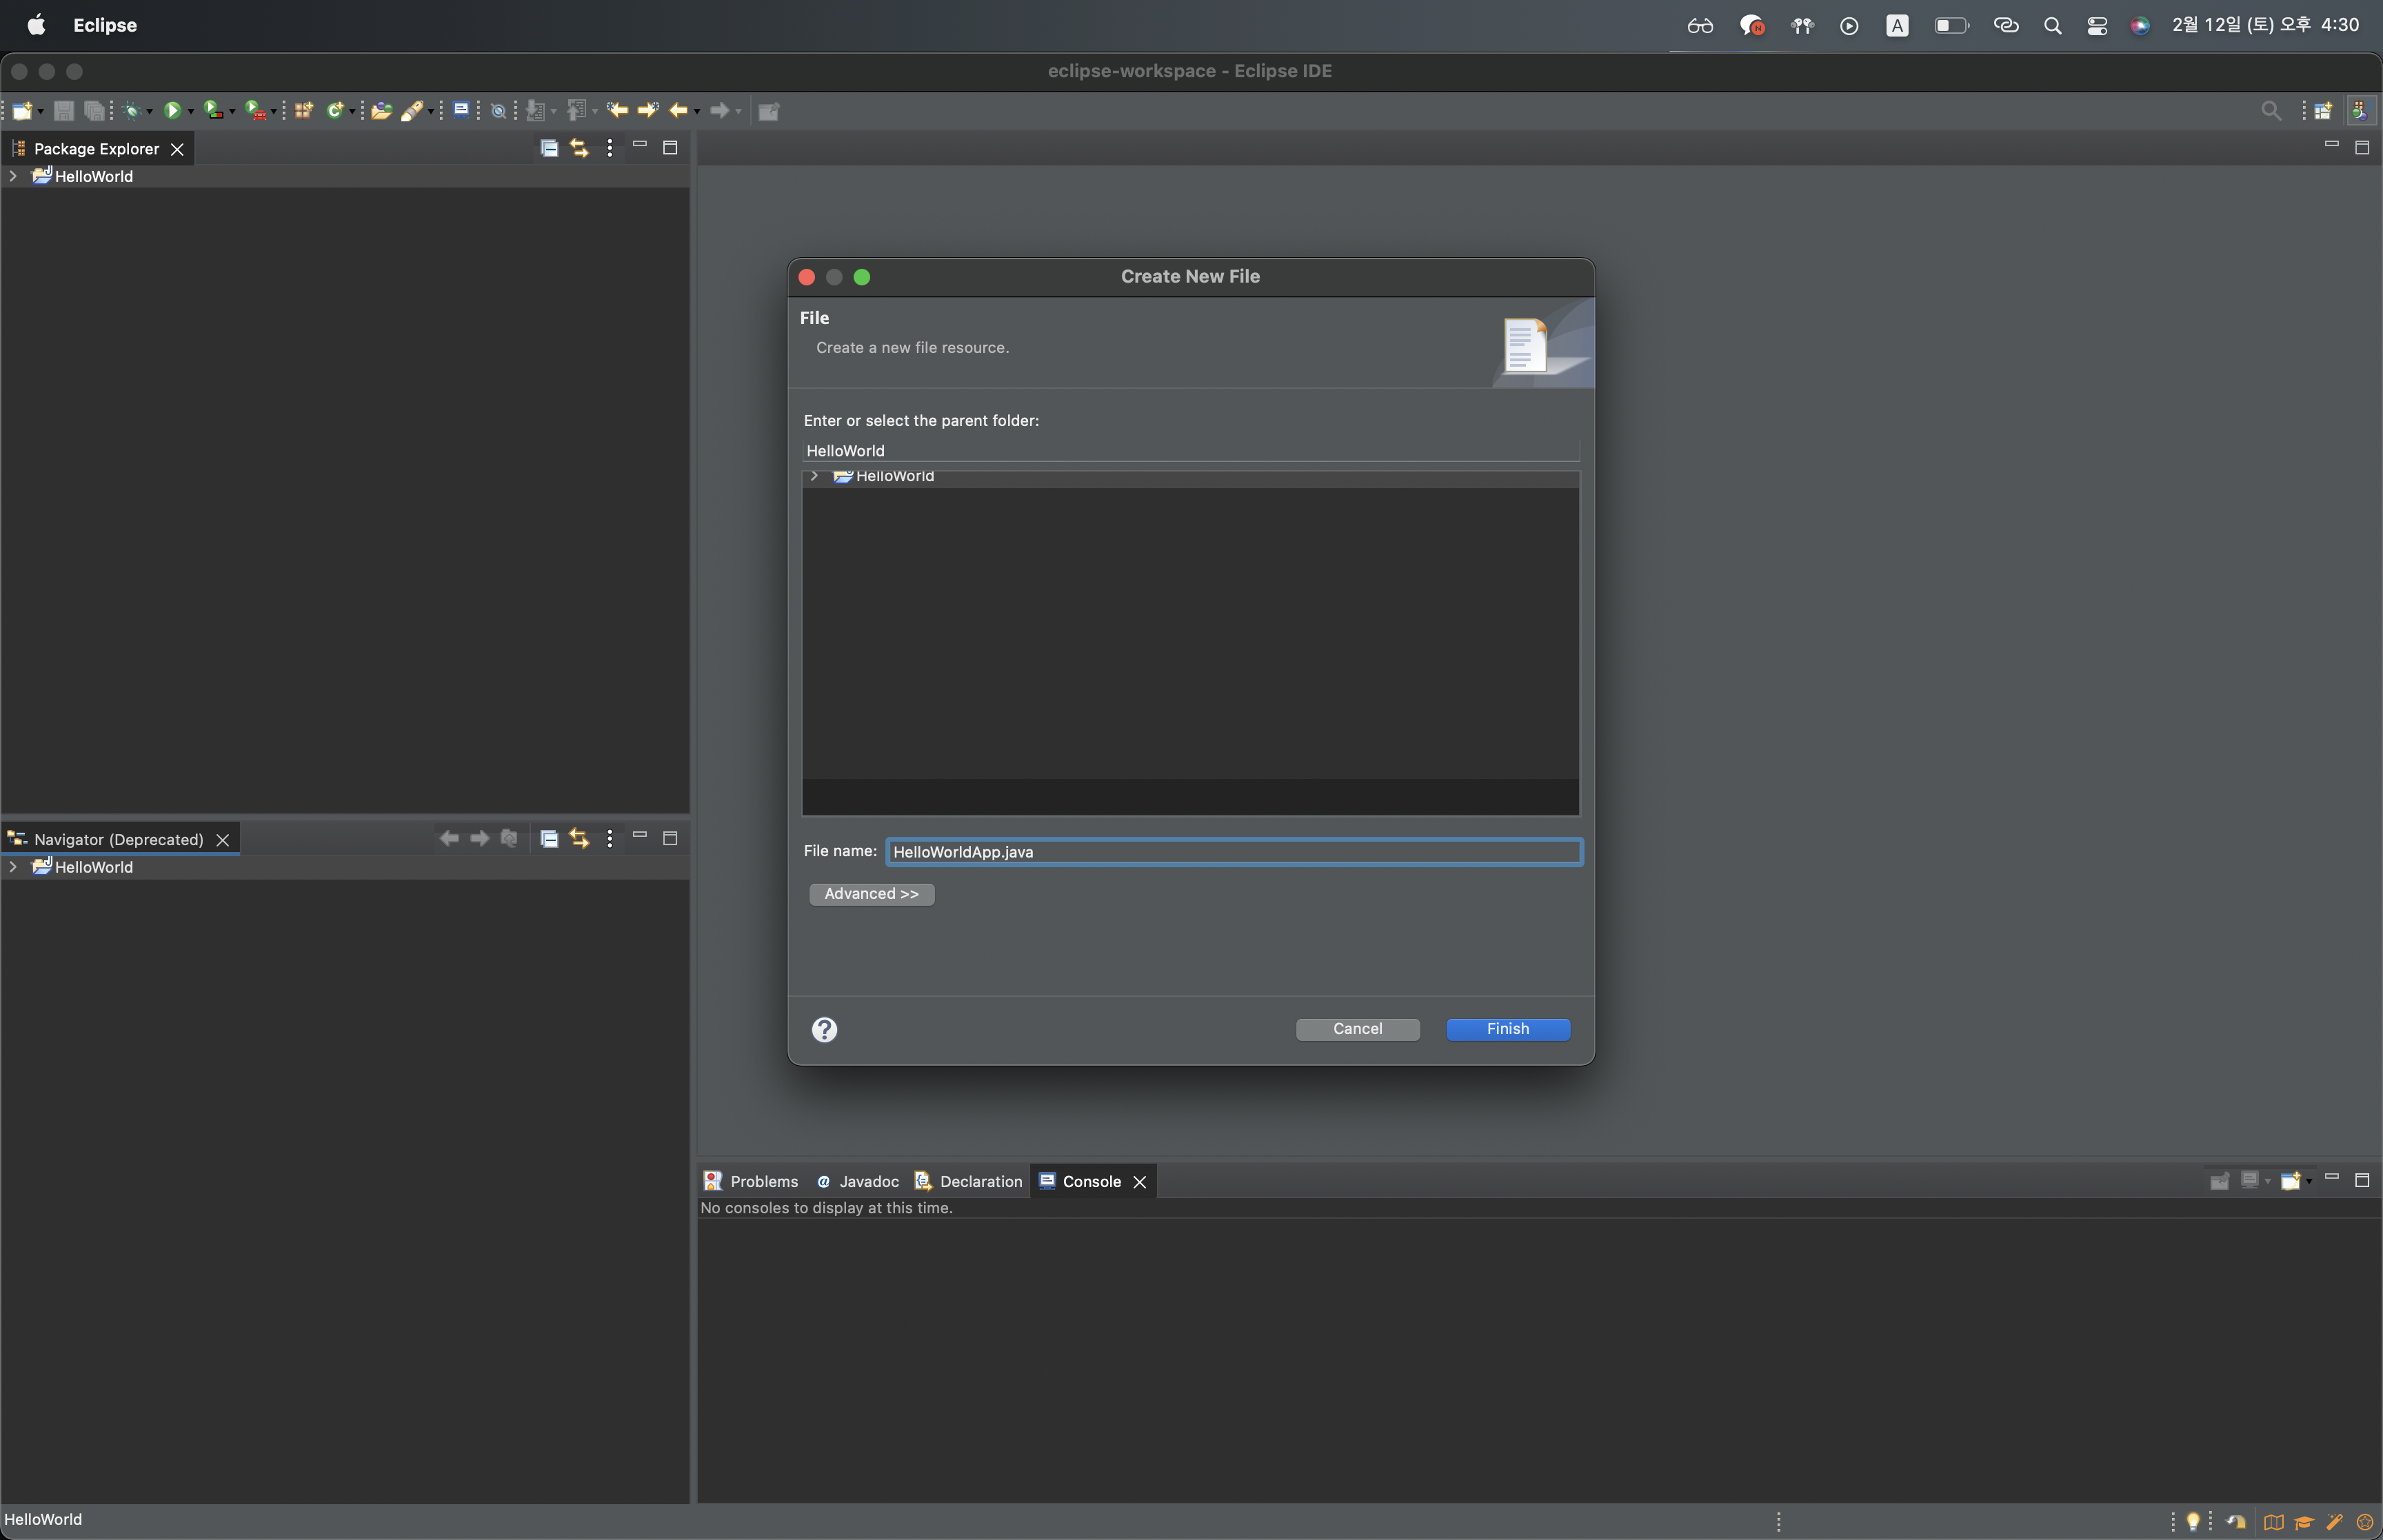
Task: Toggle Link with Editor in Navigator view
Action: coord(579,838)
